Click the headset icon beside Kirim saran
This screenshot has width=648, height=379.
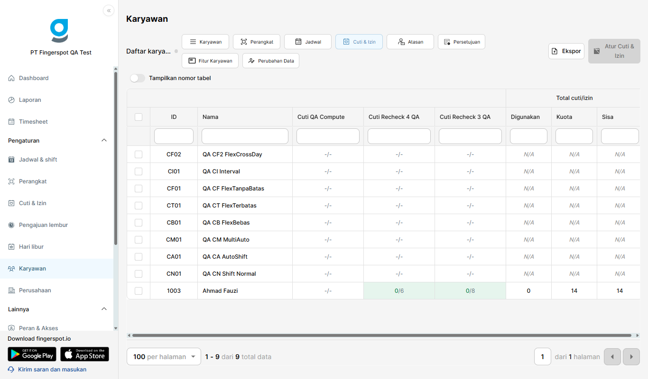pyautogui.click(x=11, y=370)
